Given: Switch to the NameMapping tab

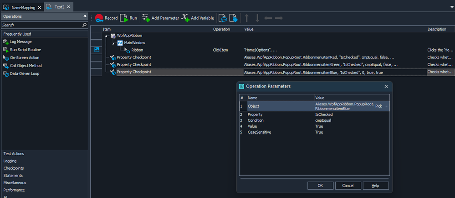Looking at the screenshot, I should pyautogui.click(x=24, y=7).
